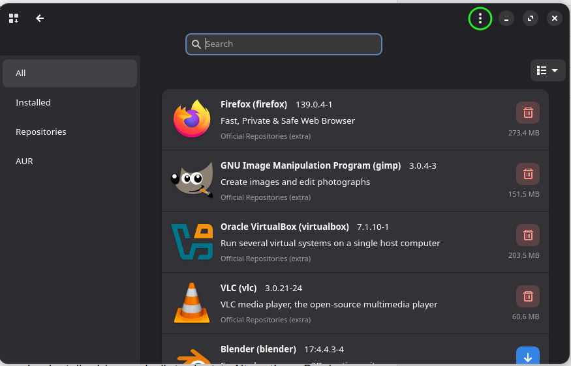Viewport: 571px width, 366px height.
Task: Click the magnifier icon in the search box
Action: [196, 44]
